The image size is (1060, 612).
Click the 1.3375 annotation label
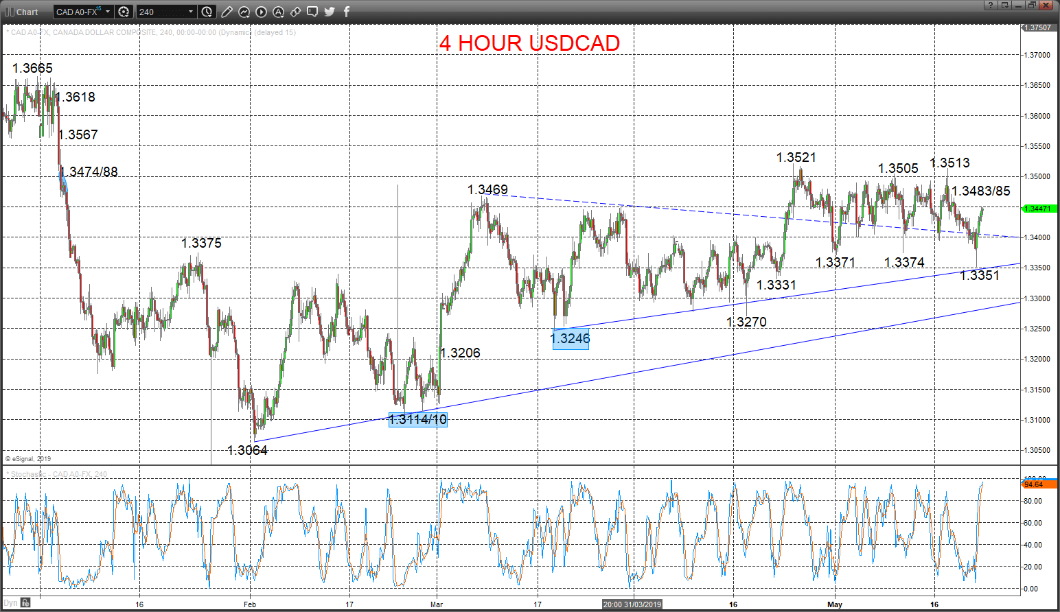click(201, 243)
